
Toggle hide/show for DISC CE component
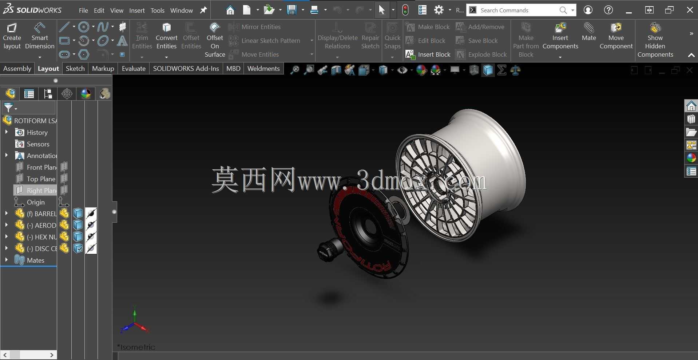pos(64,248)
